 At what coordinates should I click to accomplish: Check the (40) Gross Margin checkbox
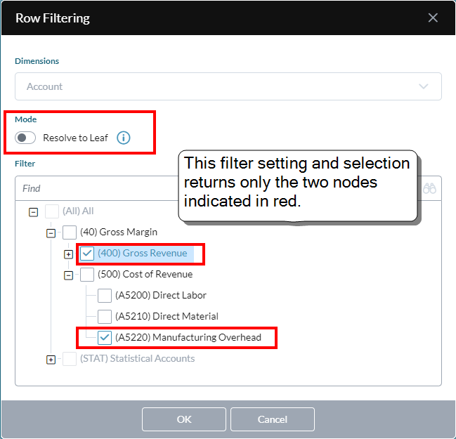pos(70,232)
